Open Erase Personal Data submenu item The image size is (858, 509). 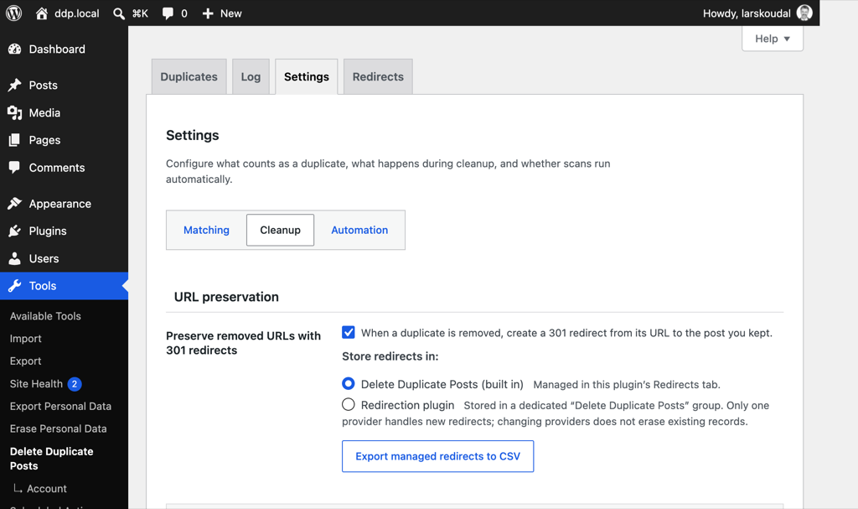tap(59, 429)
